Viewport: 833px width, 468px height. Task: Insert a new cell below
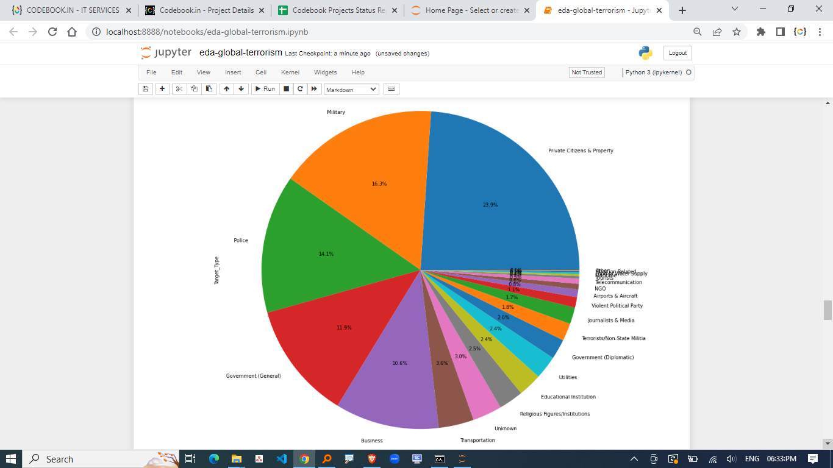click(162, 89)
